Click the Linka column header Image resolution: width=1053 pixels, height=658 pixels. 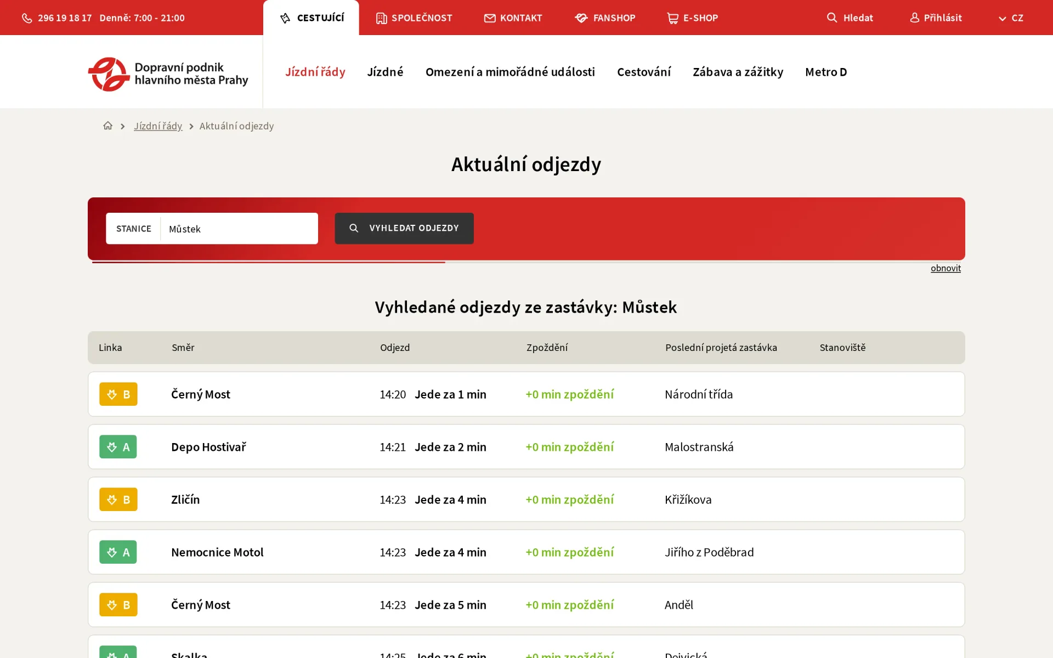110,348
